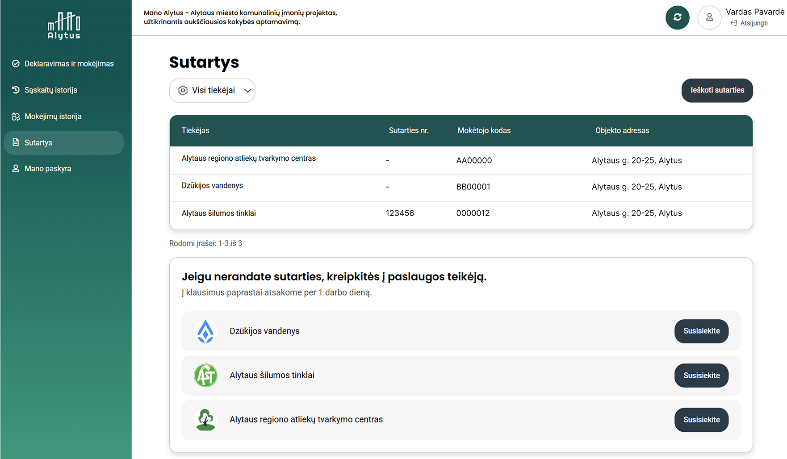Click the Tiekėjas column header

tap(195, 131)
